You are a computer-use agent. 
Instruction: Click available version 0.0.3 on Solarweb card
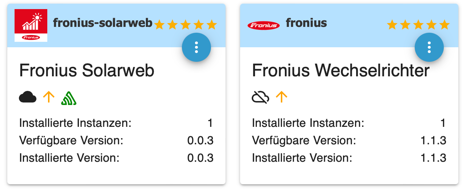click(x=200, y=141)
